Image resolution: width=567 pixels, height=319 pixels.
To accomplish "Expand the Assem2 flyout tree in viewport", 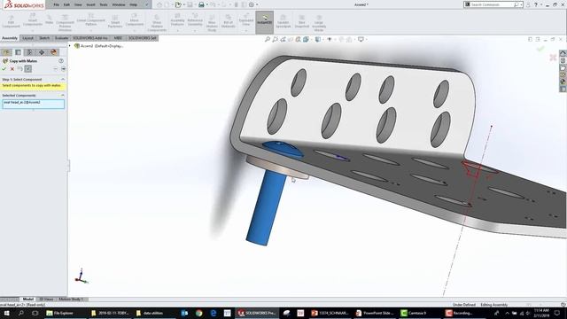I will click(x=70, y=46).
